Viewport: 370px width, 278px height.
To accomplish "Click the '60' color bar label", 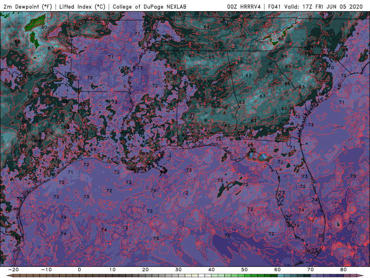I will click(277, 270).
